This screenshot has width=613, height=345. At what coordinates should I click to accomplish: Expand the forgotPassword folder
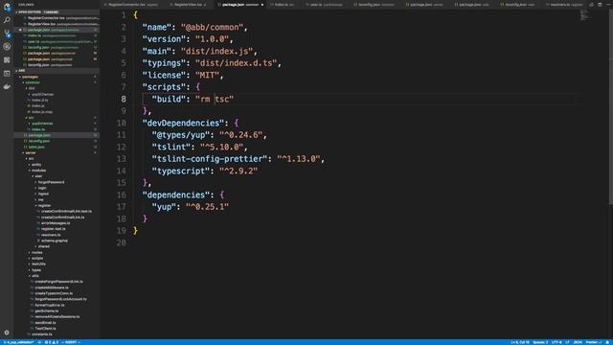pyautogui.click(x=51, y=182)
